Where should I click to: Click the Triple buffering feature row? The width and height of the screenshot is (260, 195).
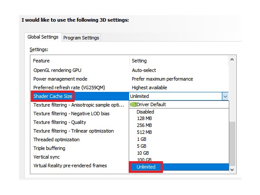(50, 148)
